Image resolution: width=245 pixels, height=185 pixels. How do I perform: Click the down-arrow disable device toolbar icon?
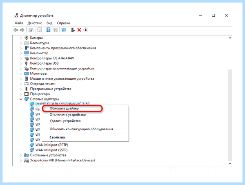(86, 30)
